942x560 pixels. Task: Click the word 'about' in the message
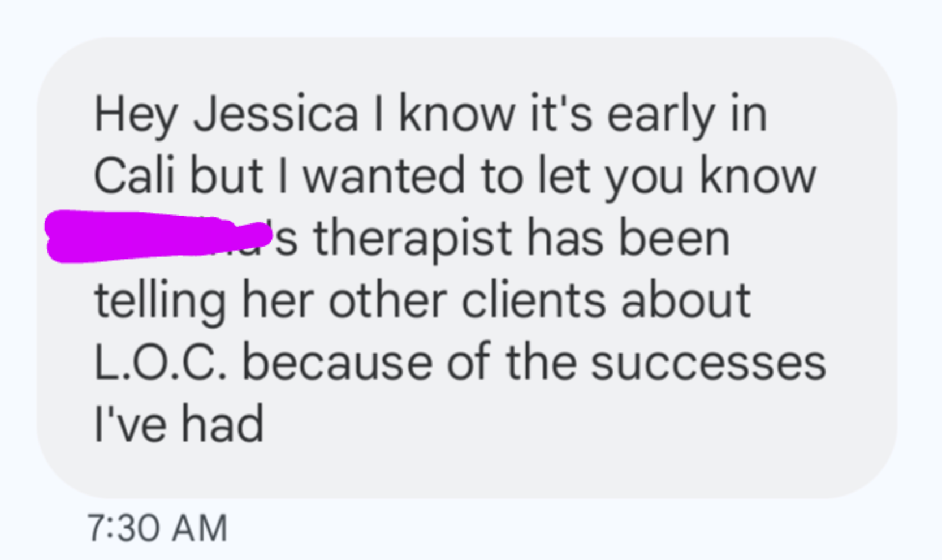click(685, 300)
